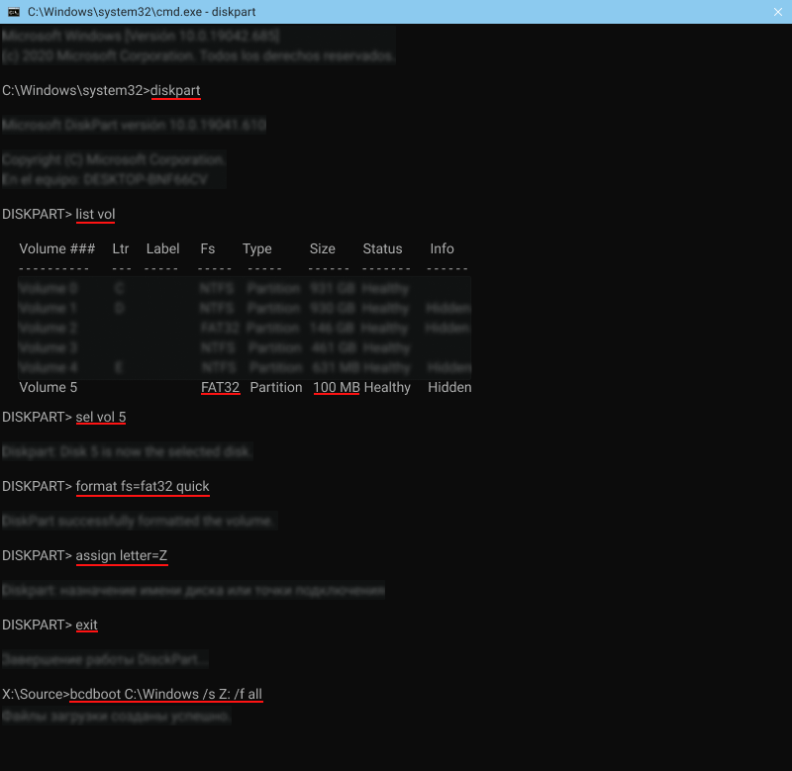Select the diskpart command text
This screenshot has width=792, height=771.
(175, 91)
